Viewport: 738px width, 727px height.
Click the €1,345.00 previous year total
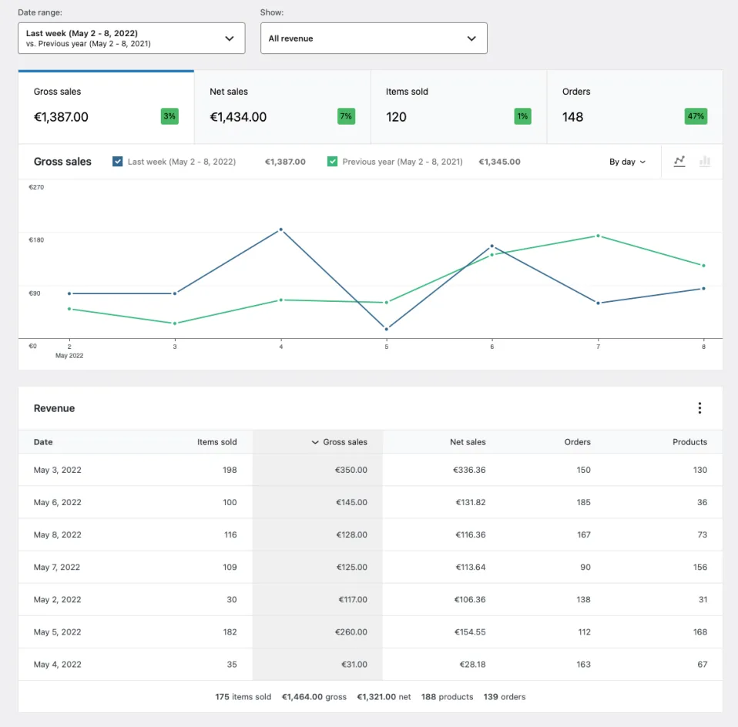[x=499, y=162]
